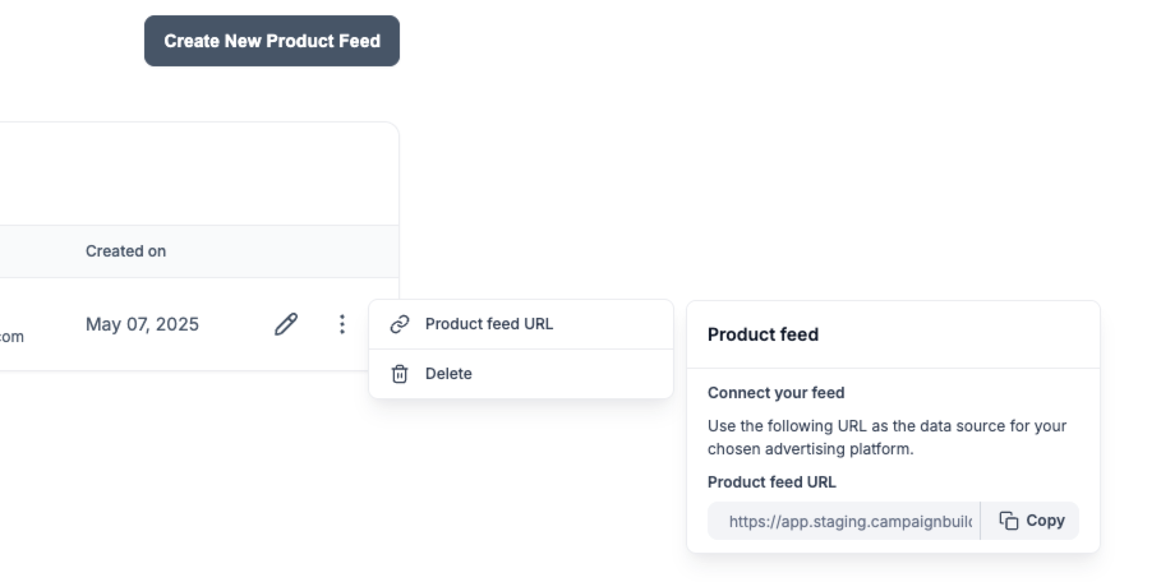Click the truncated .com text in the row
This screenshot has height=582, width=1161.
[11, 336]
